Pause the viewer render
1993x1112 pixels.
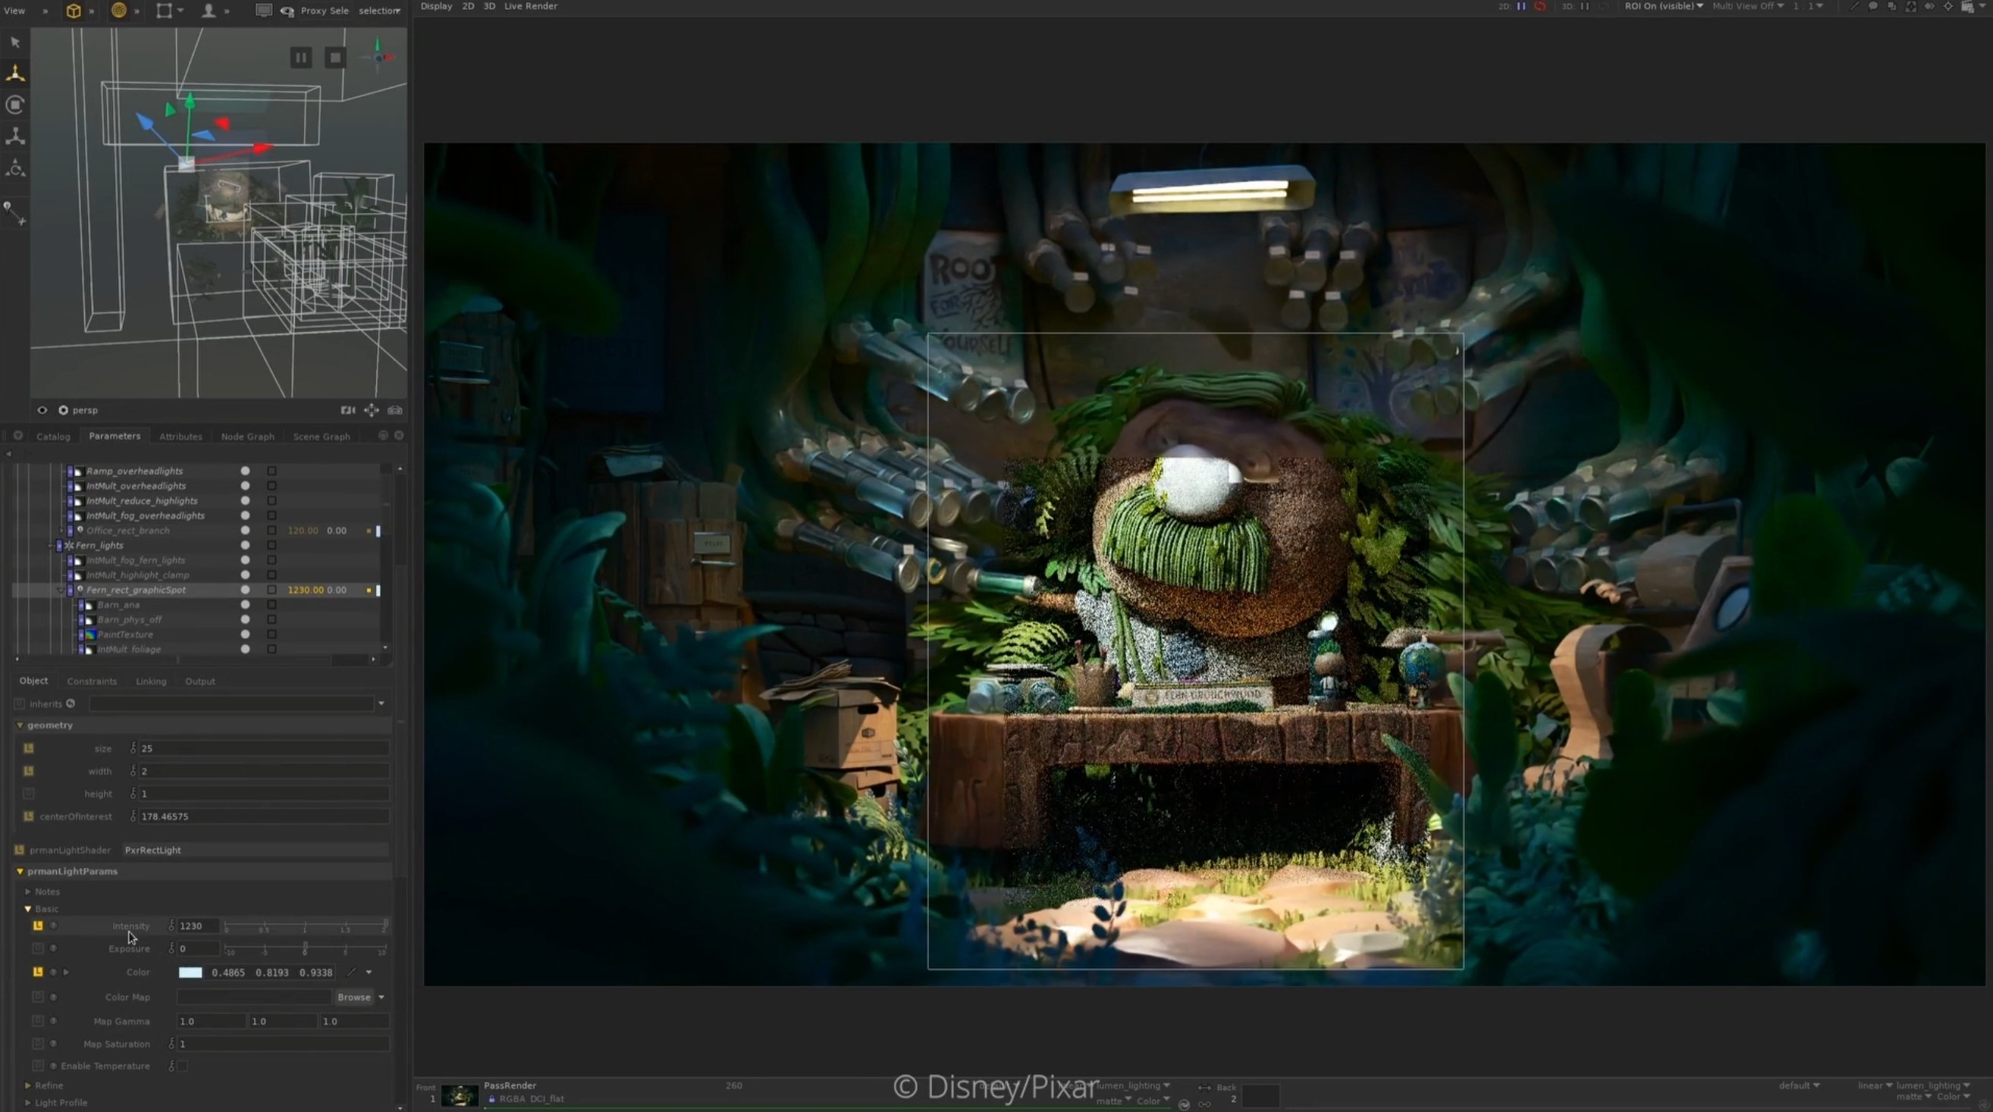pos(301,57)
